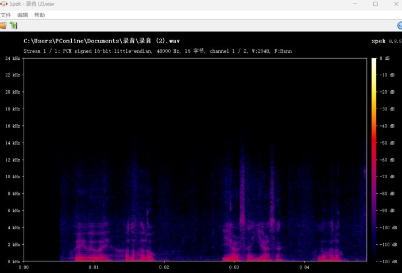Open the 文件 menu
Viewport: 402px width, 273px height.
click(x=6, y=15)
